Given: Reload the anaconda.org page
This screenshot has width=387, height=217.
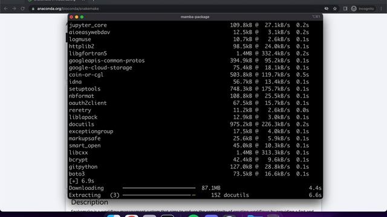Looking at the screenshot, I should point(22,8).
